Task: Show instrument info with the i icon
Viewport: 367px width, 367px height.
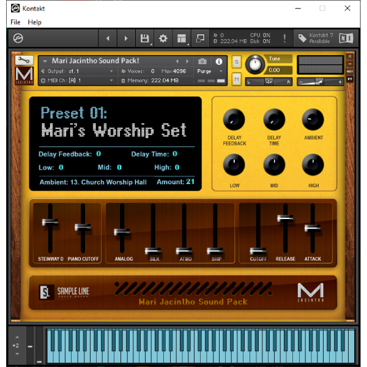Action: [x=219, y=62]
